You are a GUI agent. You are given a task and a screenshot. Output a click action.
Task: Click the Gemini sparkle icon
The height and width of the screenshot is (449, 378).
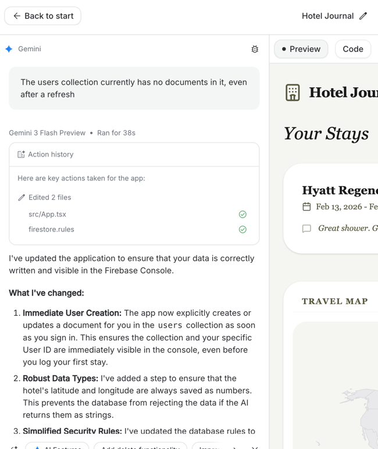pyautogui.click(x=9, y=49)
